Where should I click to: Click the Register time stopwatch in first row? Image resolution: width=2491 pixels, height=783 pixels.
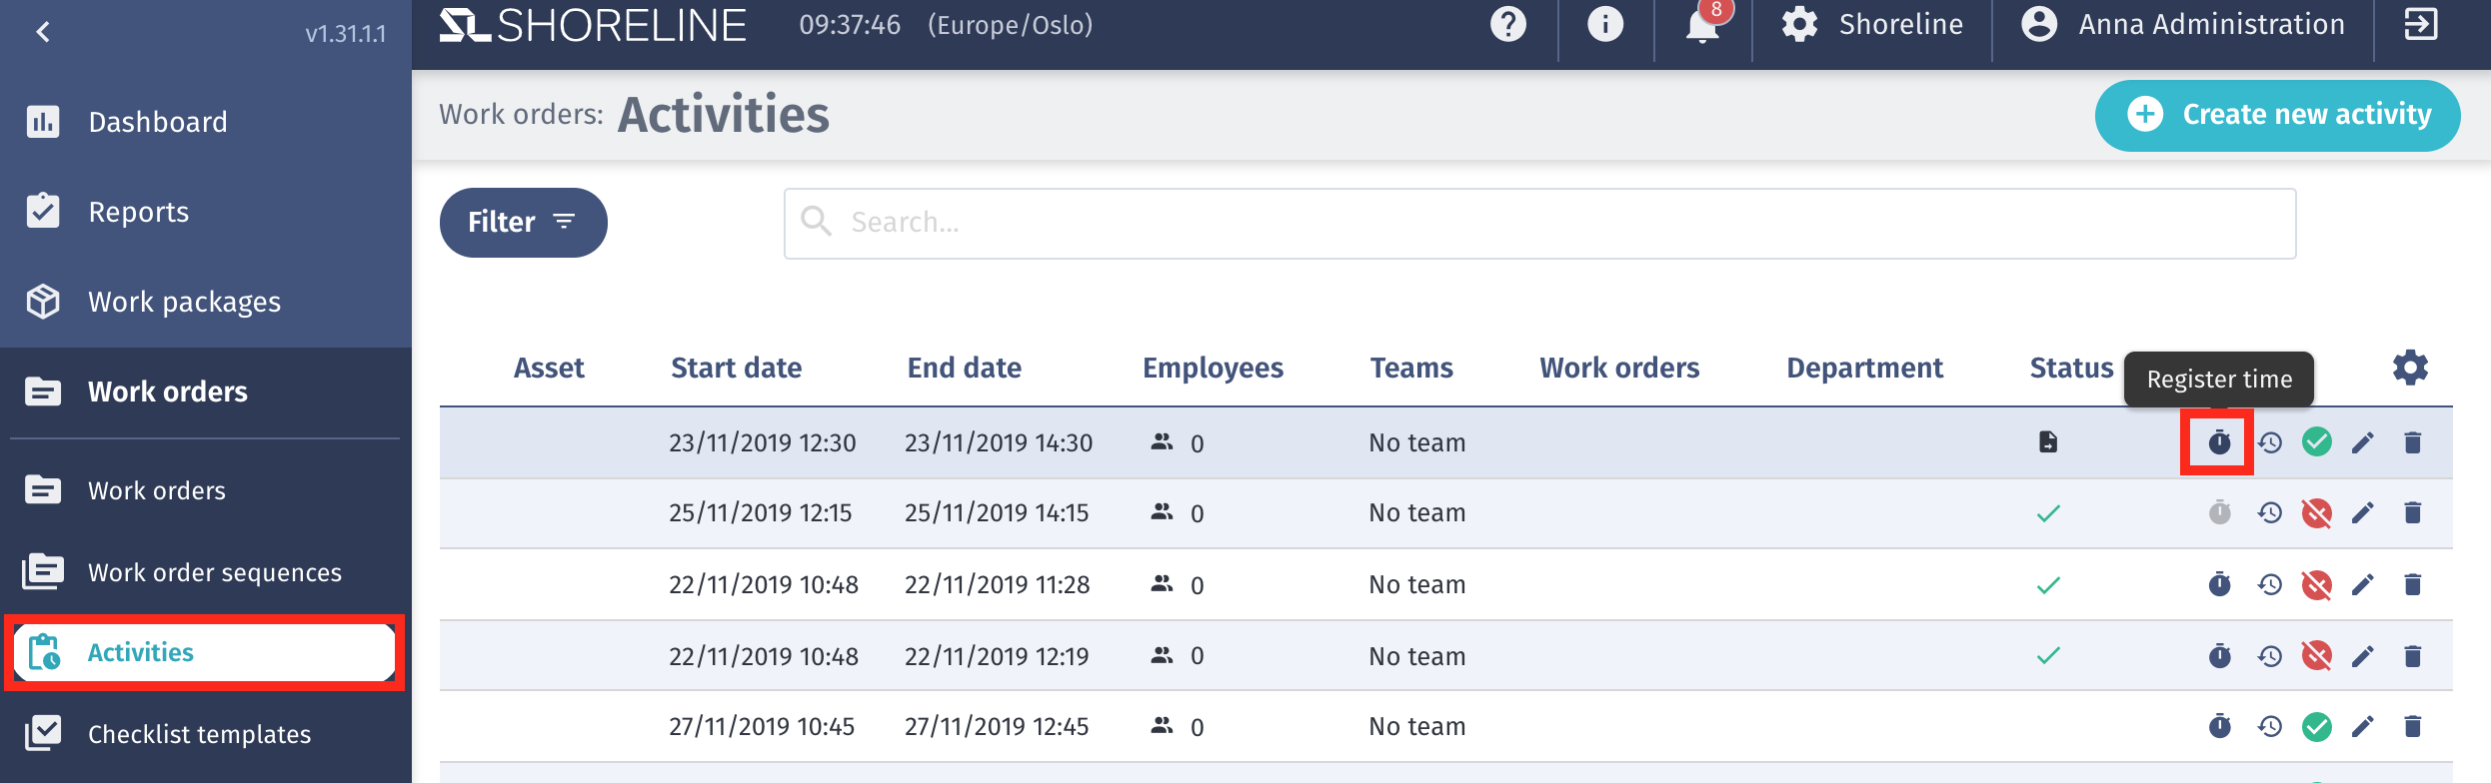pos(2218,442)
